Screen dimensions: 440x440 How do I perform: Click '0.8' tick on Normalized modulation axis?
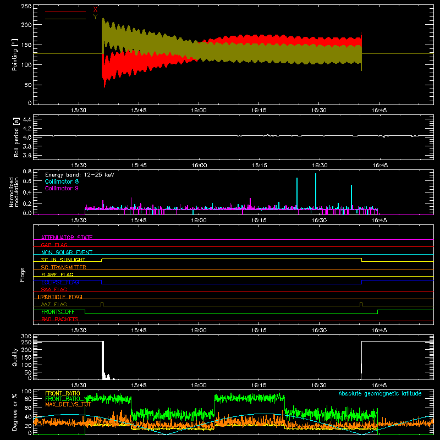pyautogui.click(x=27, y=171)
